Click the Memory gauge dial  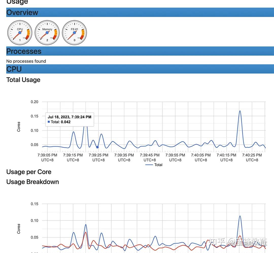click(47, 33)
